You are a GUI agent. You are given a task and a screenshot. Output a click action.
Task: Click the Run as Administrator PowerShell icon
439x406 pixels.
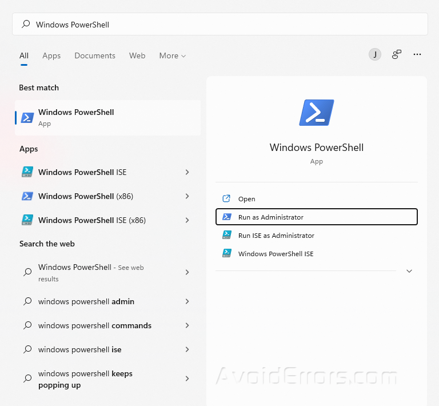227,217
